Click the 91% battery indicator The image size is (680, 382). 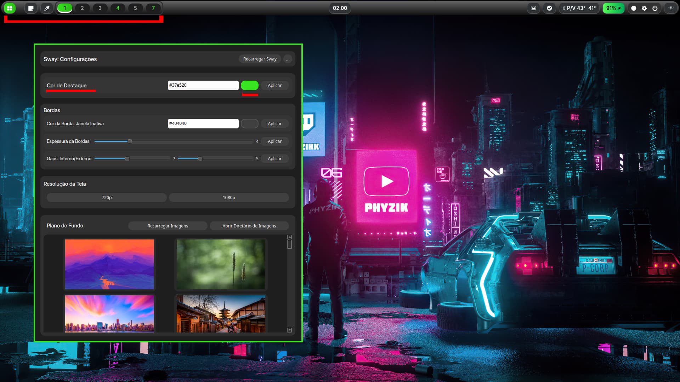click(613, 8)
